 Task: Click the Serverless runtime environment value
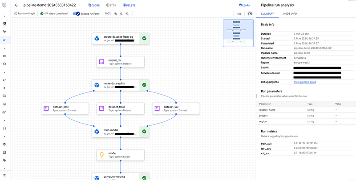[299, 58]
